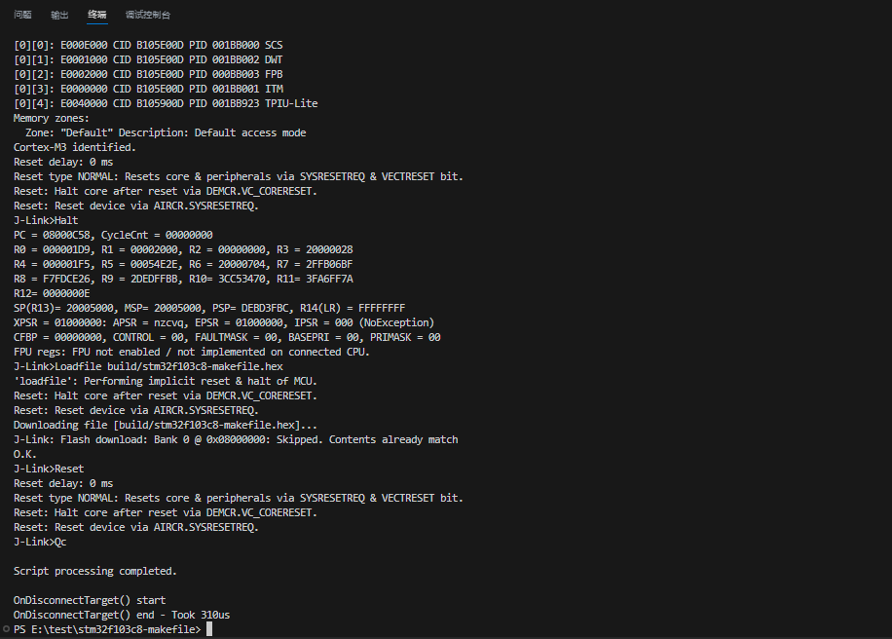Open the 调试控制台 (Debug Console) tab
Image resolution: width=892 pixels, height=639 pixels.
click(x=148, y=16)
